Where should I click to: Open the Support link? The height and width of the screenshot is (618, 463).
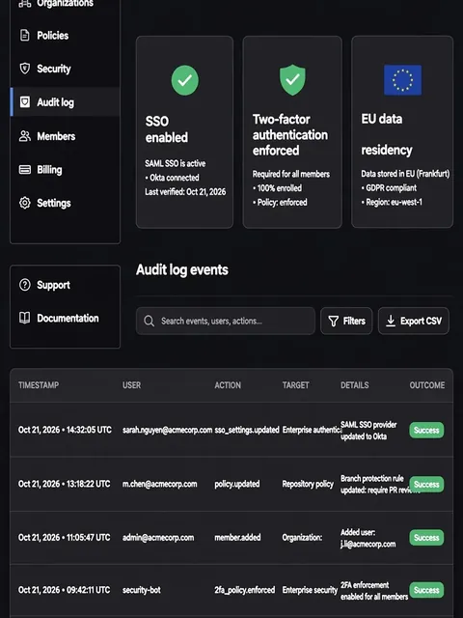[x=65, y=285]
